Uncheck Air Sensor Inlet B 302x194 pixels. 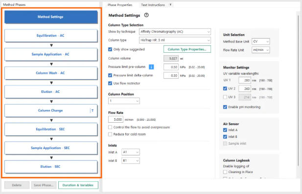225,137
